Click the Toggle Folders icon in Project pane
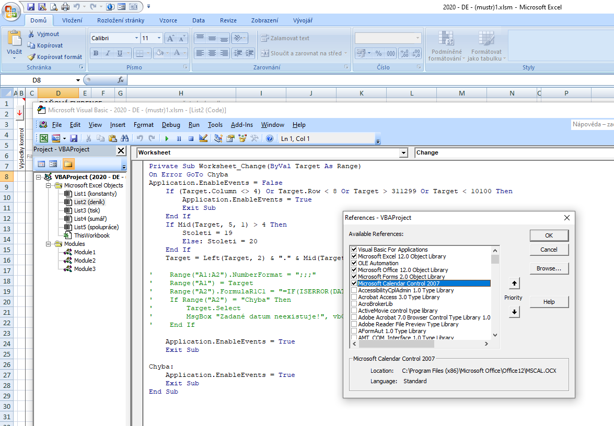This screenshot has height=426, width=614. 68,164
